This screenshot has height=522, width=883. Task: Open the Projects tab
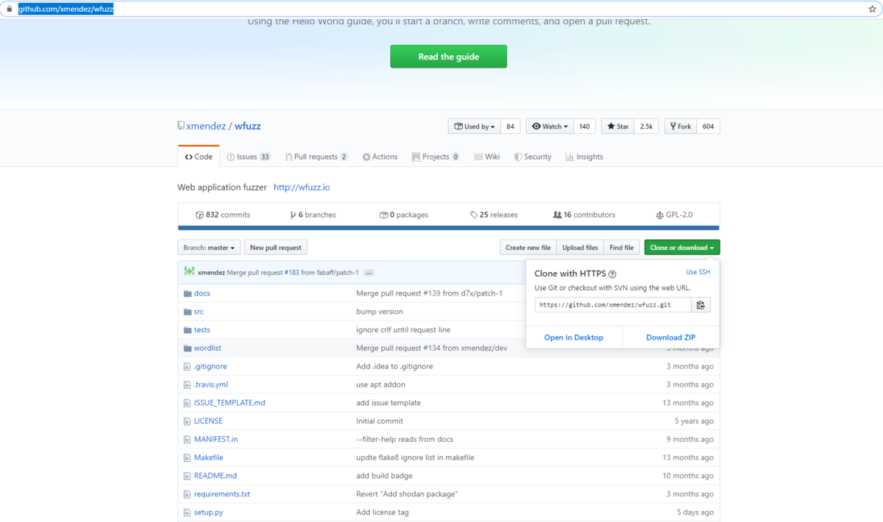pos(436,157)
